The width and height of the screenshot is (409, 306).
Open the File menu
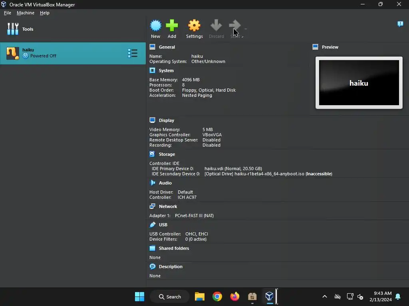(8, 13)
